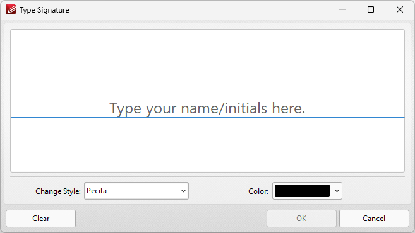Confirm signature with OK button
The height and width of the screenshot is (233, 415).
[301, 219]
